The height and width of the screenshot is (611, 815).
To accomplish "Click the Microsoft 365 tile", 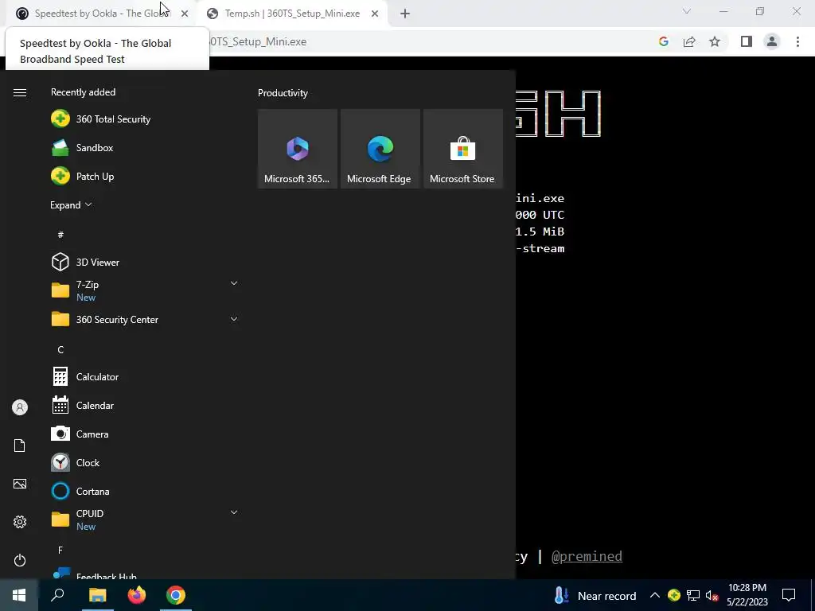I will [298, 149].
